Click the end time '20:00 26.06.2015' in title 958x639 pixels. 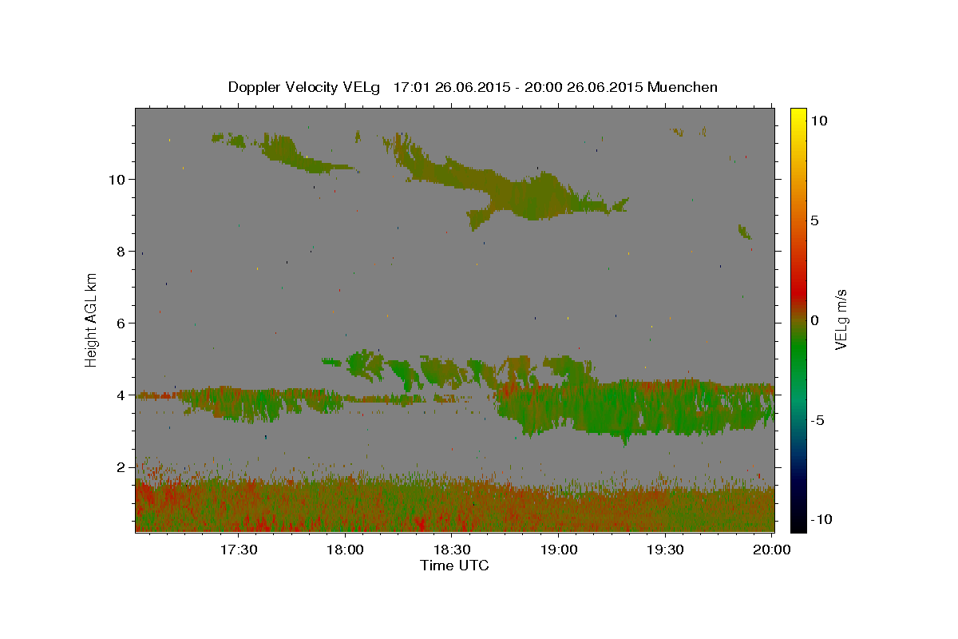coord(585,87)
